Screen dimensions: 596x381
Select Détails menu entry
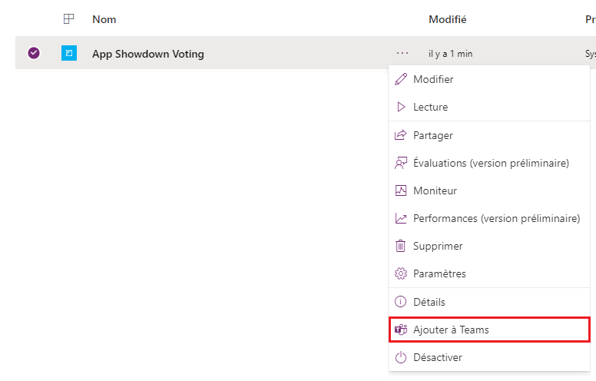pos(429,302)
